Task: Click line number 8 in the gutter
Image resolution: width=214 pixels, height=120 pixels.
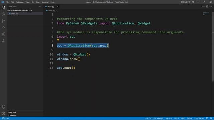Action: (x=52, y=46)
